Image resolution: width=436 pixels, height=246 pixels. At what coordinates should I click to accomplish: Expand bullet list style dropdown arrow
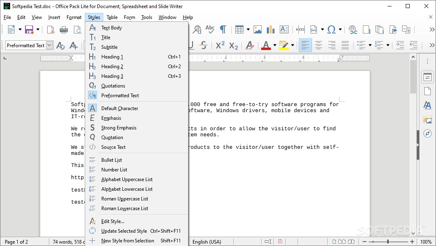pos(370,45)
